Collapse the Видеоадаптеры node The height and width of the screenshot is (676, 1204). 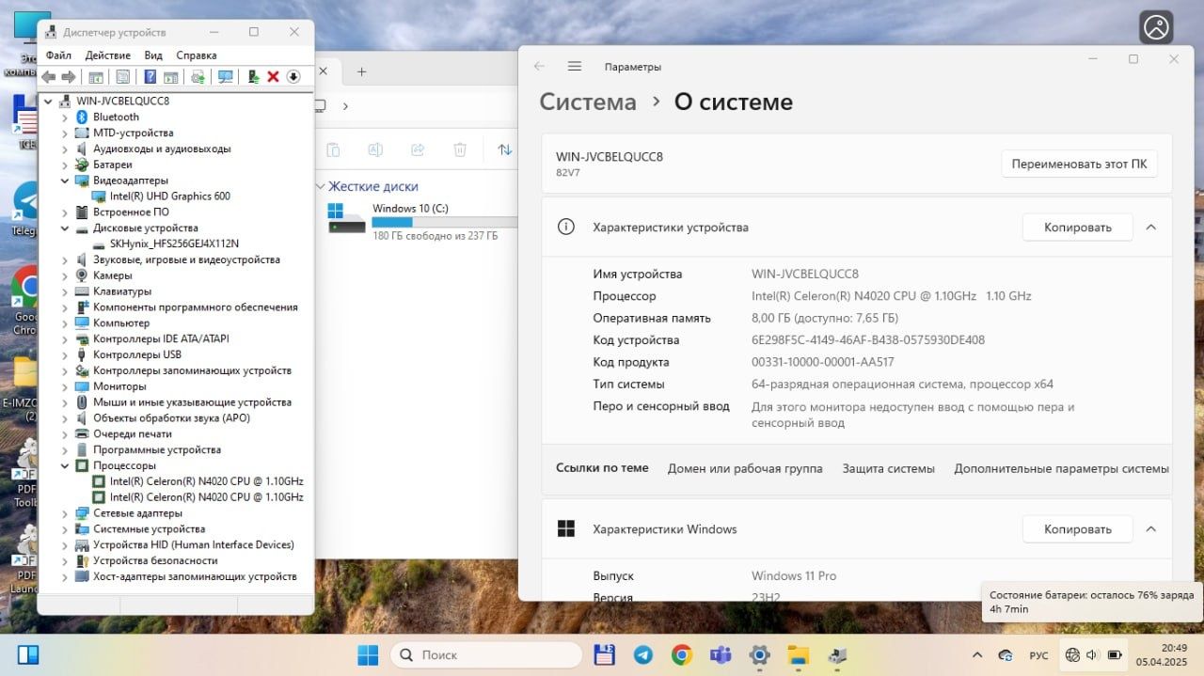pos(65,181)
